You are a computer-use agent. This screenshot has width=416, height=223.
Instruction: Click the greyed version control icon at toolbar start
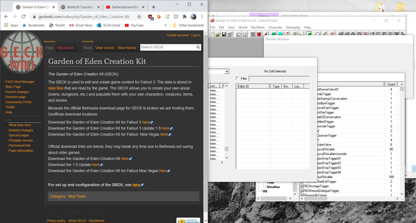212,34
